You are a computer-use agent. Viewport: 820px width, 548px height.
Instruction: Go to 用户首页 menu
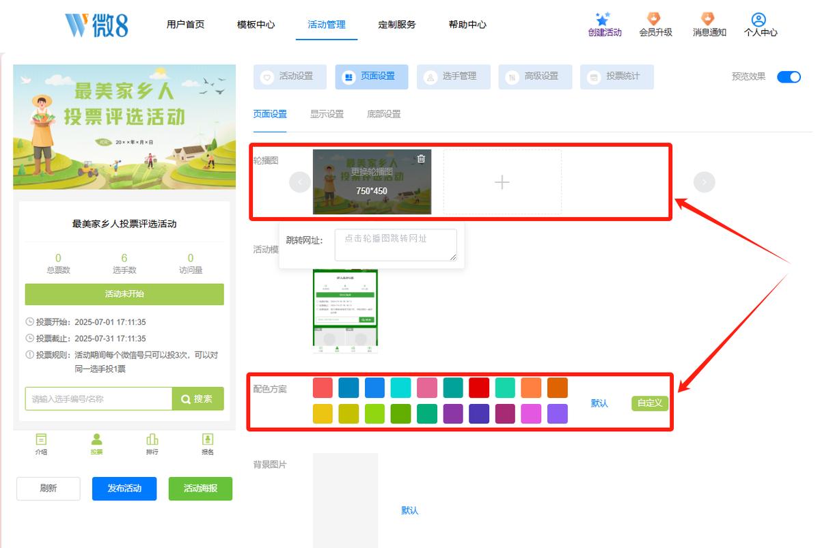(x=185, y=25)
